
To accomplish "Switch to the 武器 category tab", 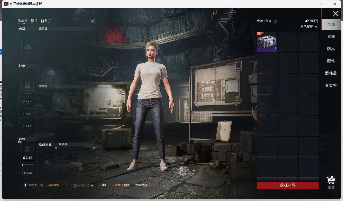I will tap(331, 37).
